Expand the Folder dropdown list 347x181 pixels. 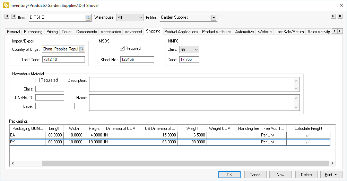(214, 17)
